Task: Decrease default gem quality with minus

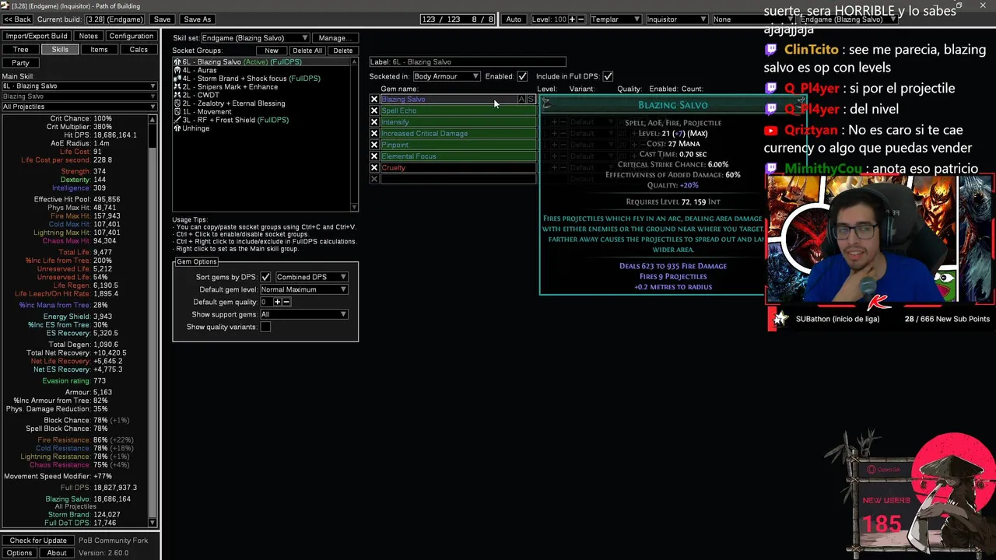Action: tap(286, 302)
